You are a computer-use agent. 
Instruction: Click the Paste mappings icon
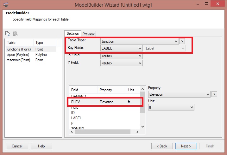tap(15, 34)
